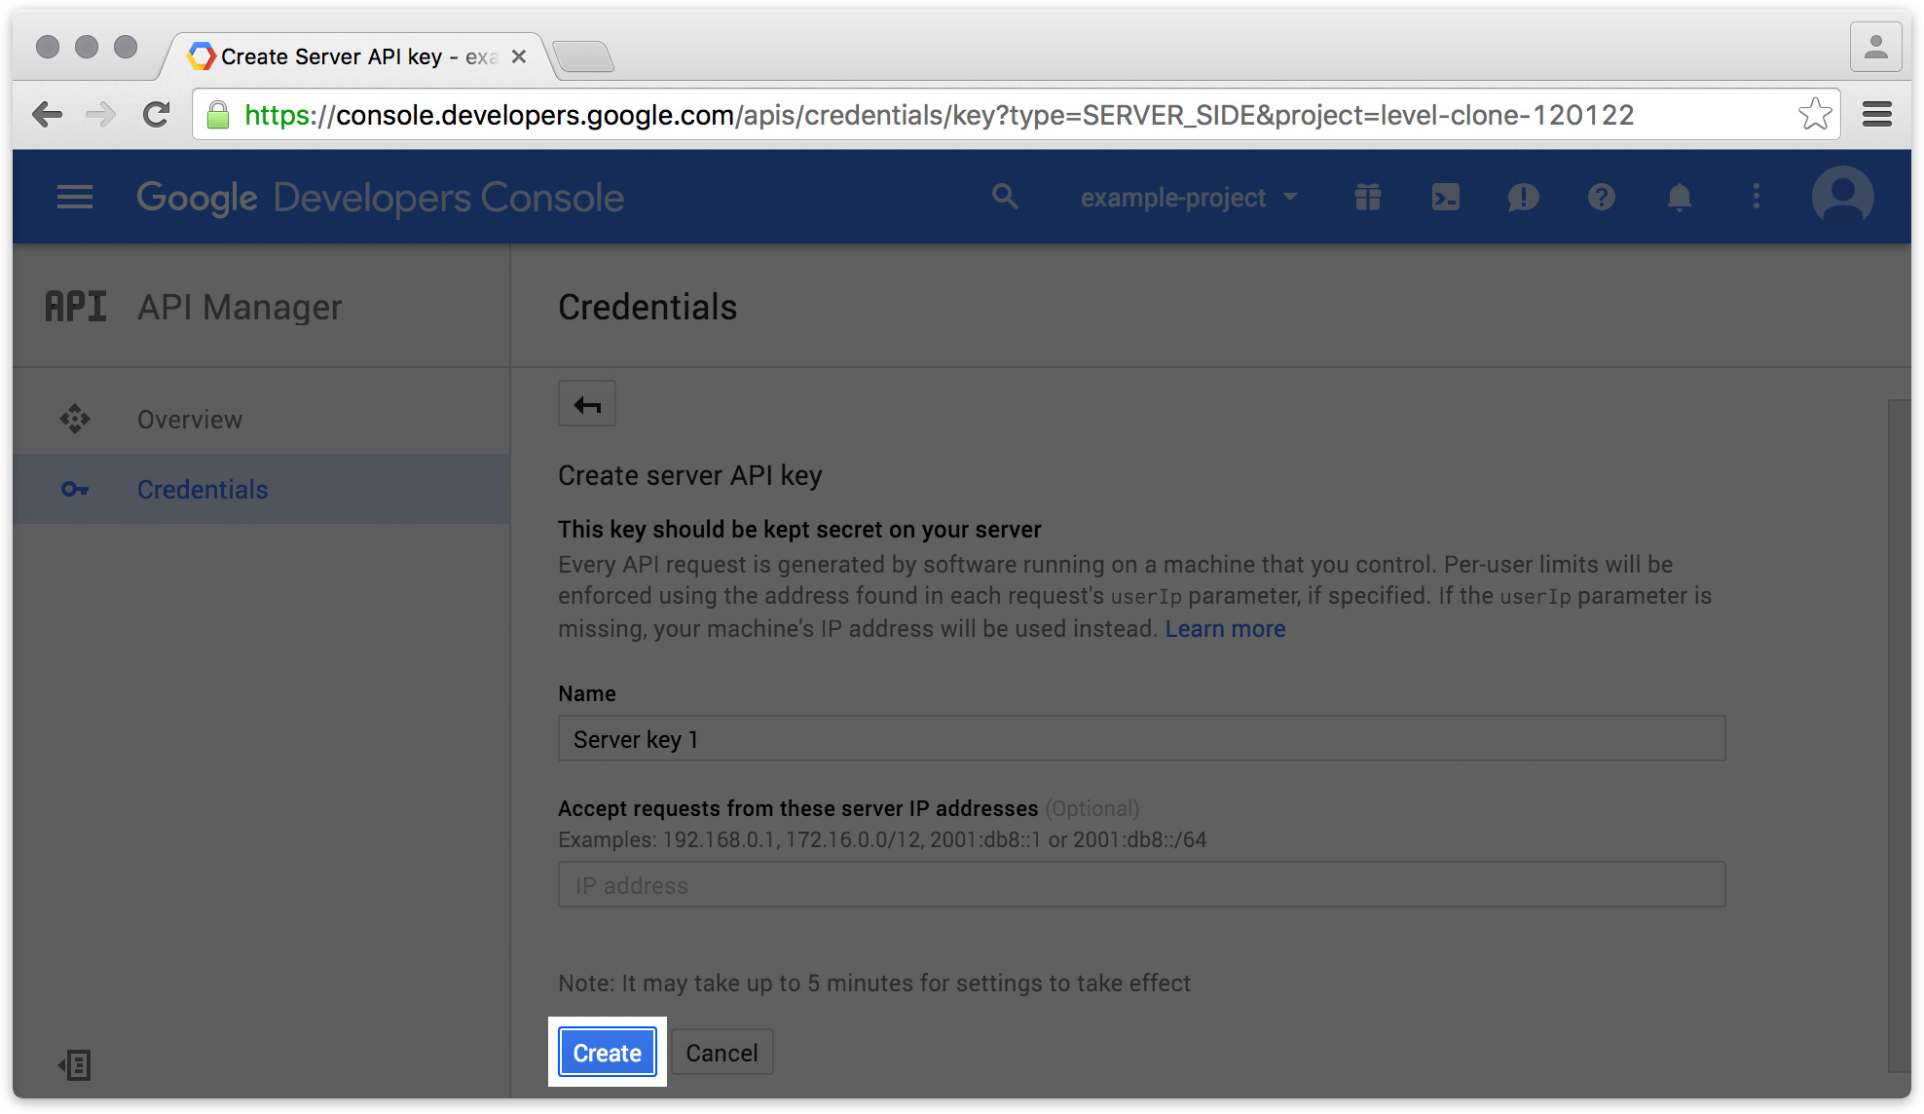Collapse sidebar using bottom-left panel icon
Image resolution: width=1924 pixels, height=1114 pixels.
click(x=75, y=1064)
